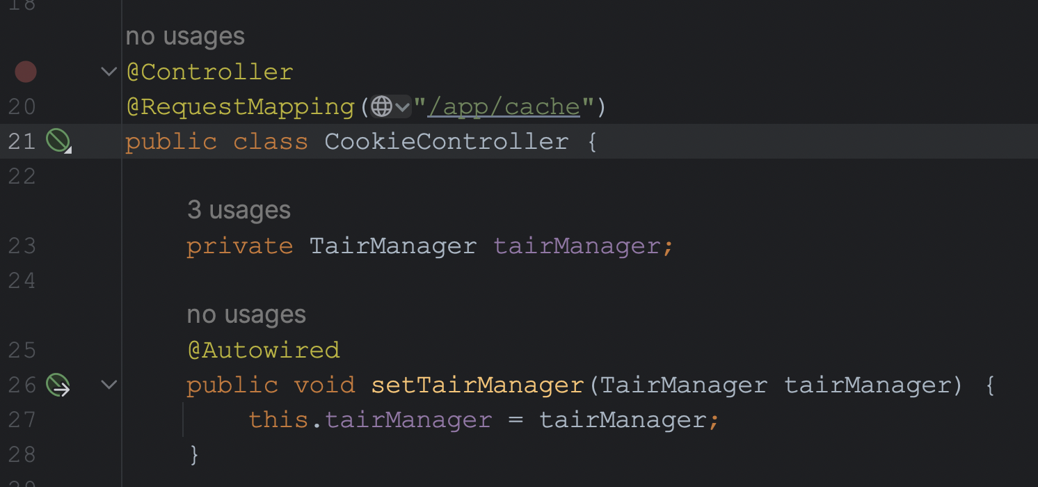Collapse the fold arrow next to @Controller
The image size is (1038, 487).
pyautogui.click(x=109, y=71)
